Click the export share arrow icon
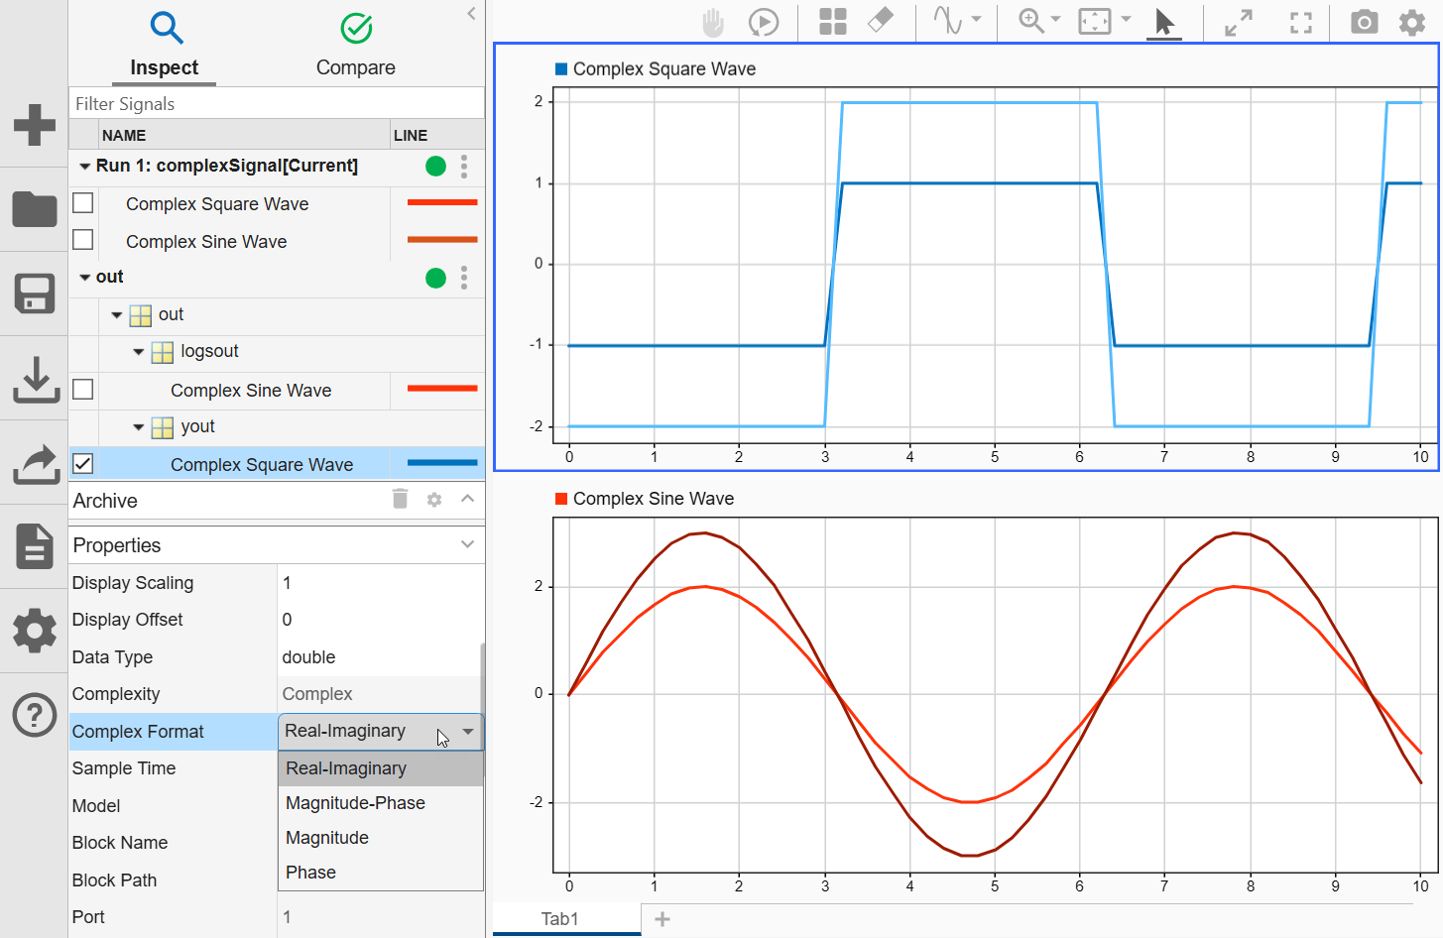 pyautogui.click(x=36, y=464)
